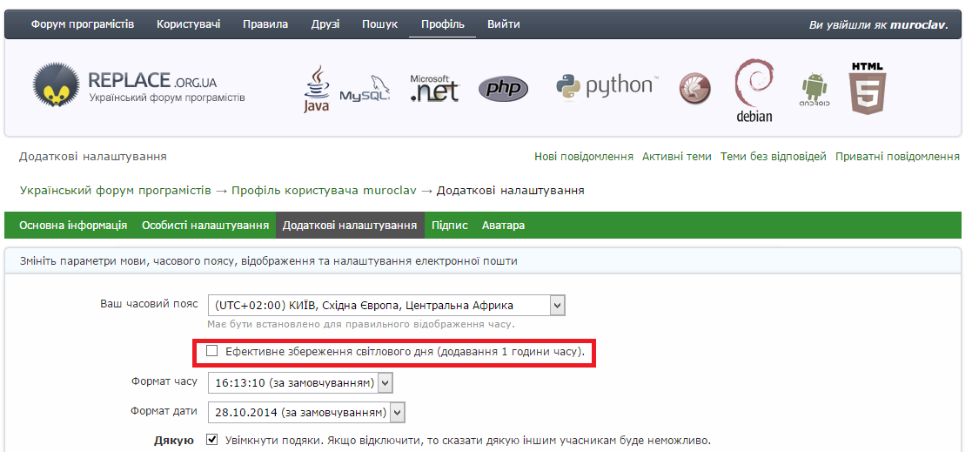Open the Microsoft .NET logo
The image size is (972, 452).
click(x=433, y=89)
